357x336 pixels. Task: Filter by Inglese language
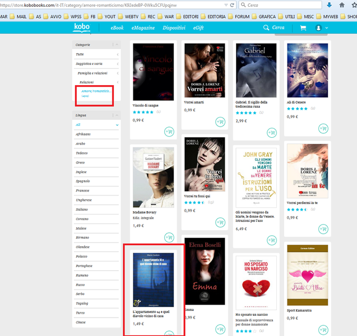point(96,172)
